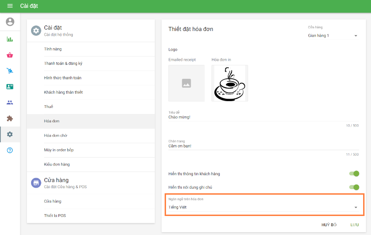
Task: Click the user account icon
Action: 10,22
